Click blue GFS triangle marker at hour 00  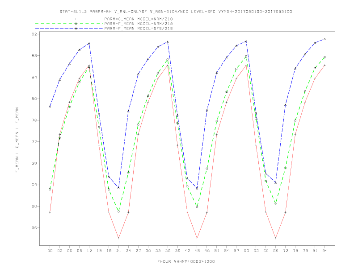pos(50,107)
